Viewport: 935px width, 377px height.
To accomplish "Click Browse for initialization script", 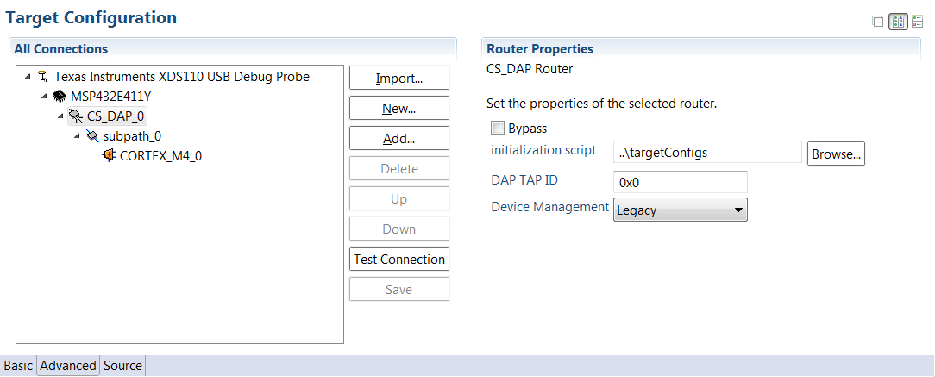I will click(x=836, y=154).
